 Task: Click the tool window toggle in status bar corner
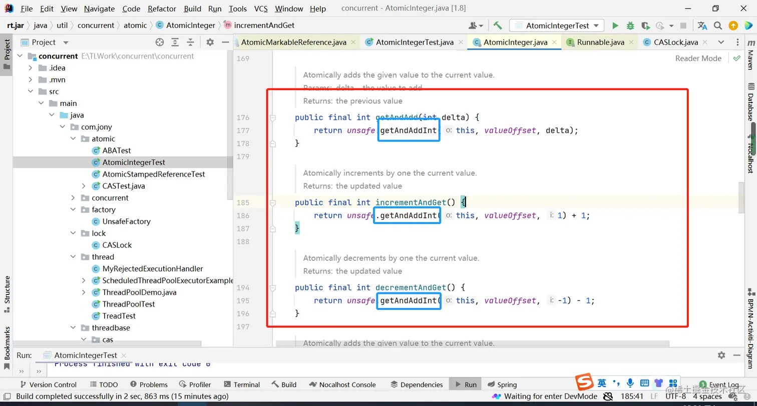click(x=6, y=396)
